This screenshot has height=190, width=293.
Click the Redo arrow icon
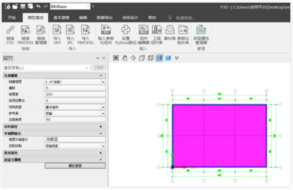[x=45, y=7]
